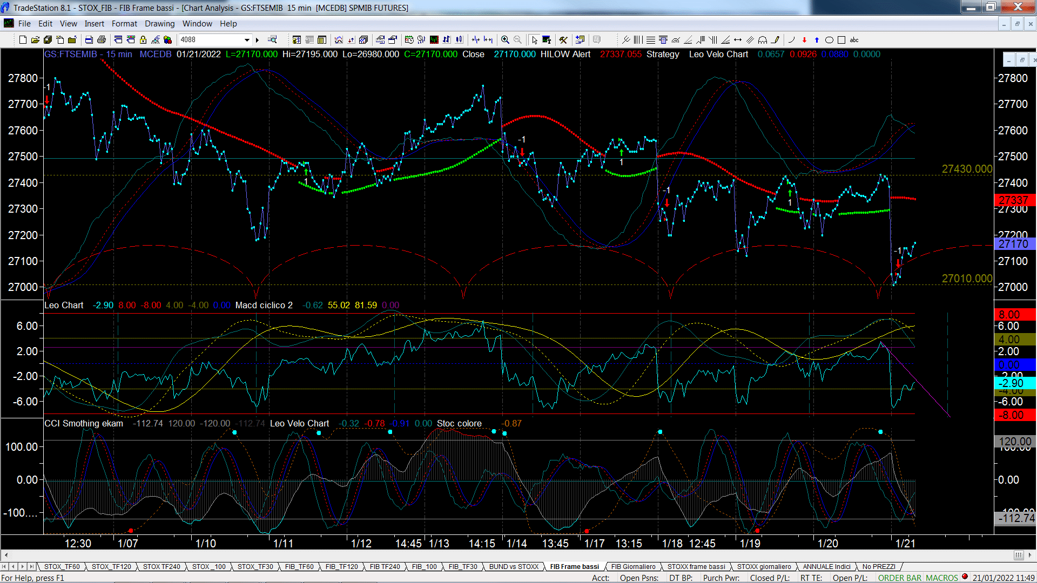Click the green-on-black chart icon
Image resolution: width=1037 pixels, height=583 pixels.
tap(434, 39)
